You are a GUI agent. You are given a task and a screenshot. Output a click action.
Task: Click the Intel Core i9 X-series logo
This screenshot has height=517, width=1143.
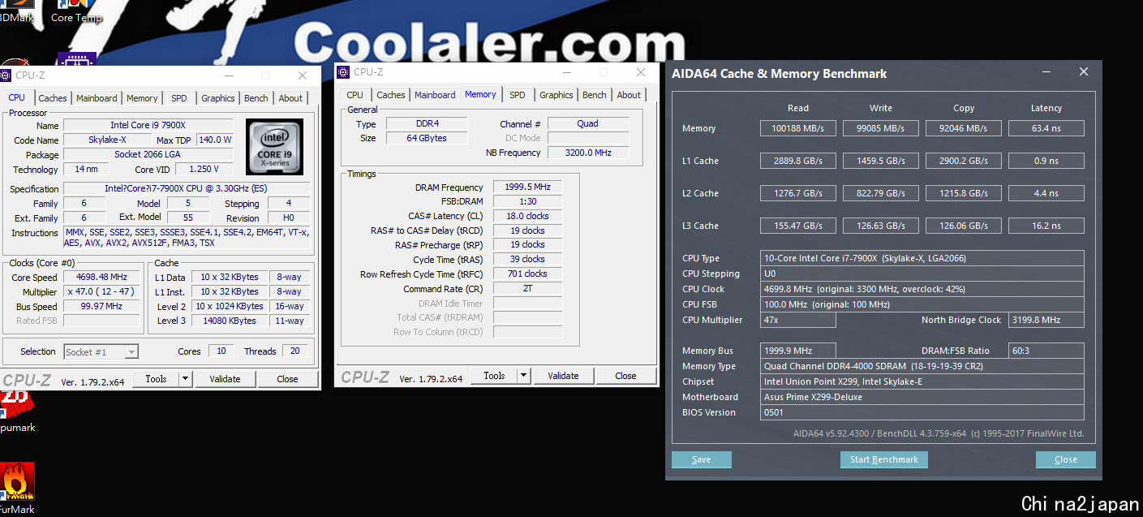tap(275, 147)
